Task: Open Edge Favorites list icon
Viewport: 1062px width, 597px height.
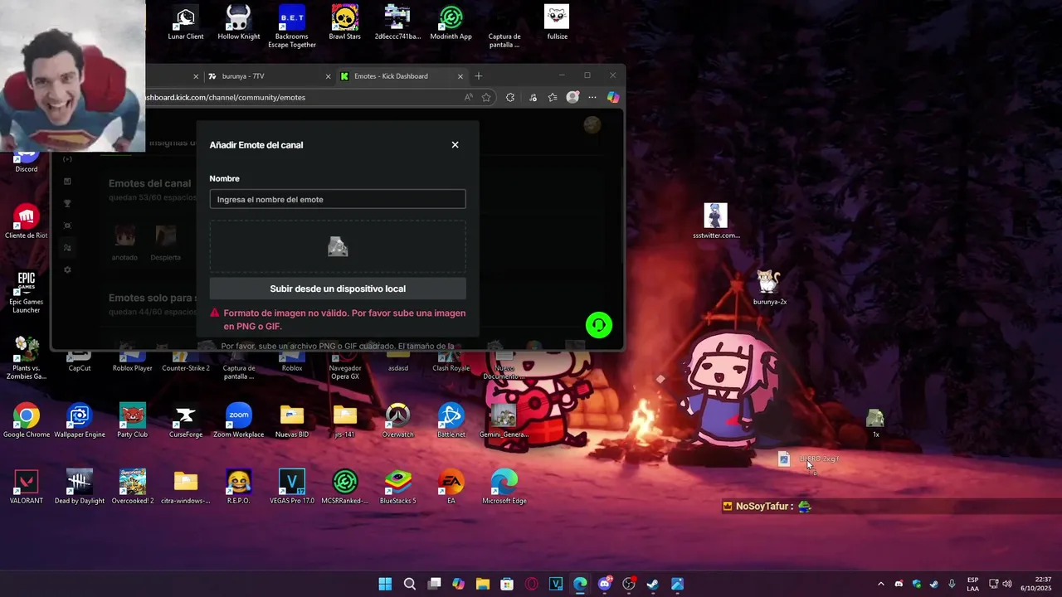Action: [x=553, y=97]
